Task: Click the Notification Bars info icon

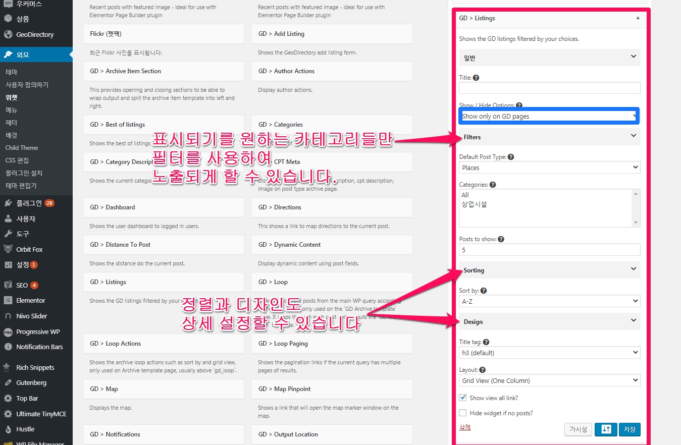Action: tap(8, 347)
